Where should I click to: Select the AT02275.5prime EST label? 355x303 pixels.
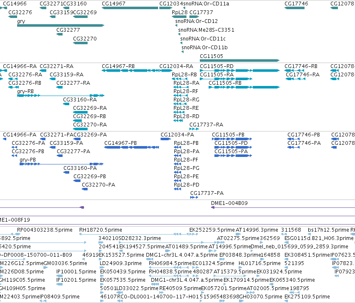coord(238,238)
